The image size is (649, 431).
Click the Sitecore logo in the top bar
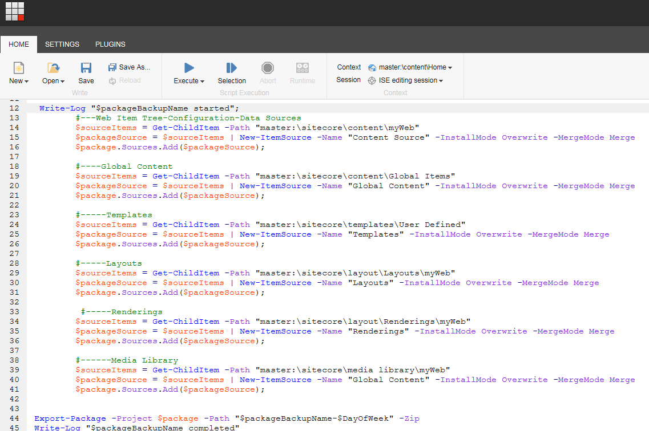[14, 11]
